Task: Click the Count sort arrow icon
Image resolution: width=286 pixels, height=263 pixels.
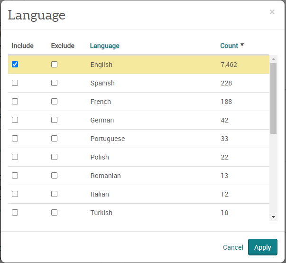Action: [x=242, y=45]
